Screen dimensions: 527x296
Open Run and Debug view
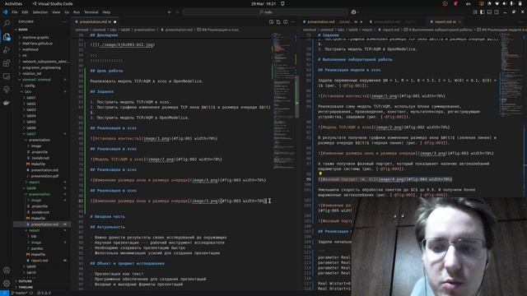point(7,50)
